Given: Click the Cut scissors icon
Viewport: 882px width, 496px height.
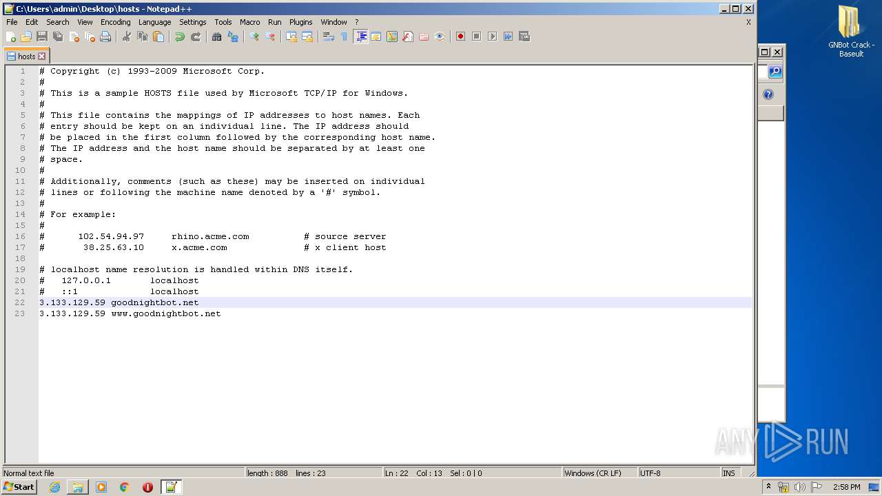Looking at the screenshot, I should pos(127,37).
